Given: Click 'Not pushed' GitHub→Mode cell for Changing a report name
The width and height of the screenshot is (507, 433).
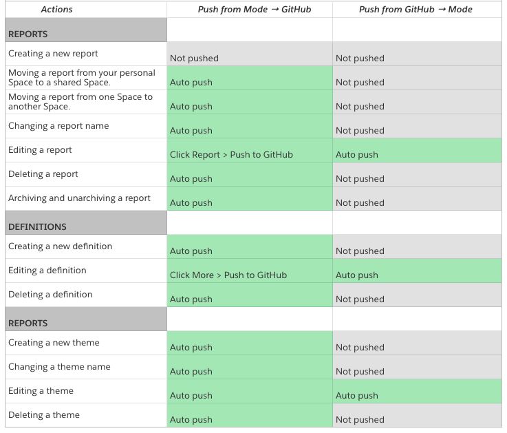Looking at the screenshot, I should (x=417, y=126).
